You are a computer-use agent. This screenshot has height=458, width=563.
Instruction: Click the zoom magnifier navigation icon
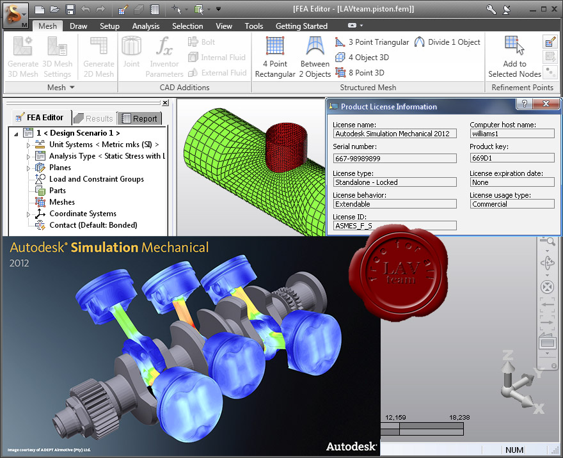547,241
